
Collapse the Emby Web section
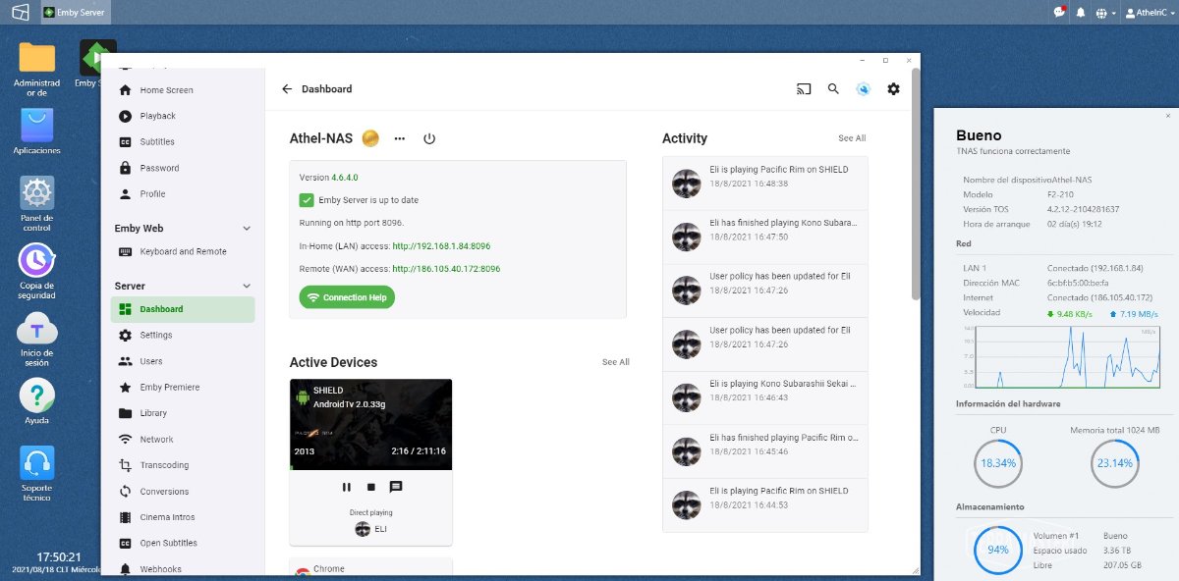pos(247,229)
